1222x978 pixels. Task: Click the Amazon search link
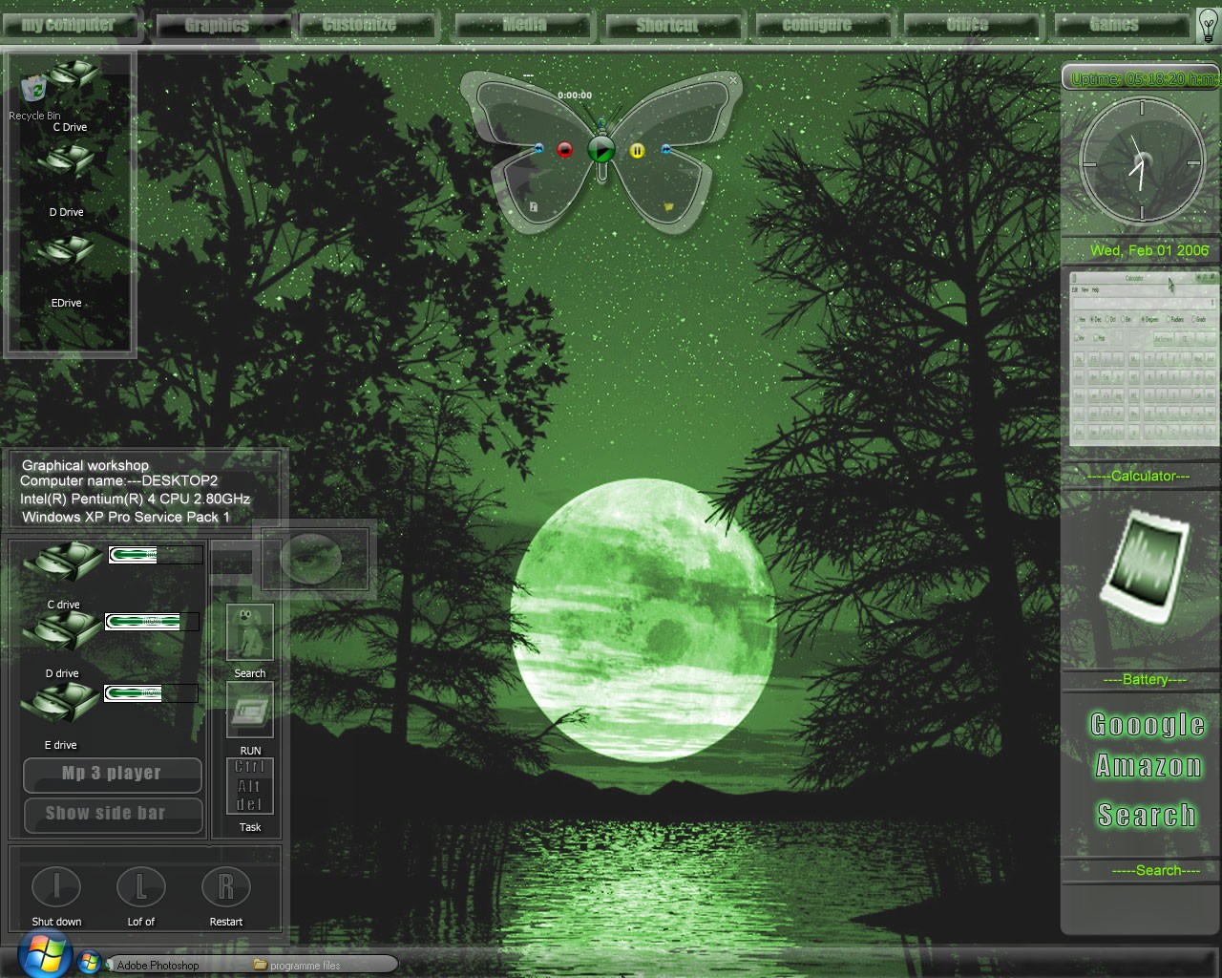(x=1148, y=767)
